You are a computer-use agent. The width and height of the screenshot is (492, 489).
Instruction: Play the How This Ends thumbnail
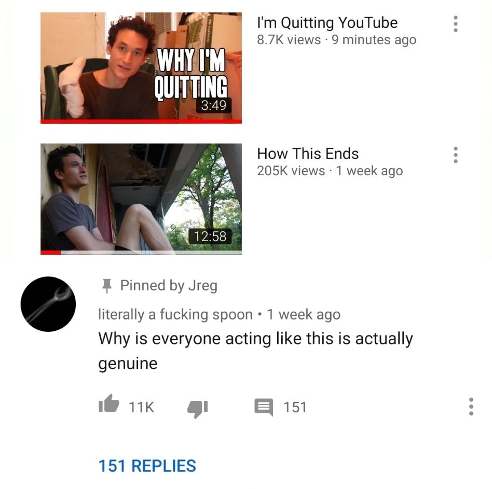tap(141, 198)
